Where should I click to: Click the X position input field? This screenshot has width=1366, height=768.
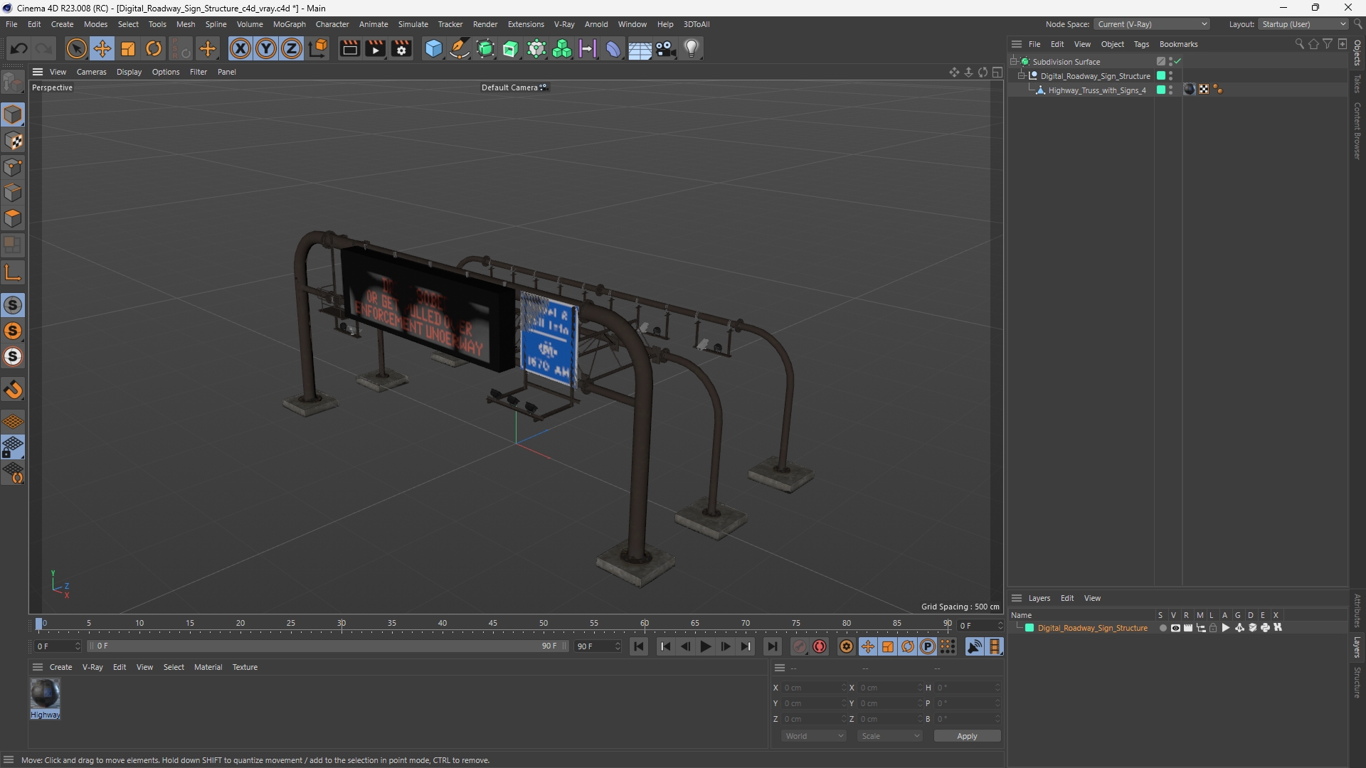click(x=813, y=688)
